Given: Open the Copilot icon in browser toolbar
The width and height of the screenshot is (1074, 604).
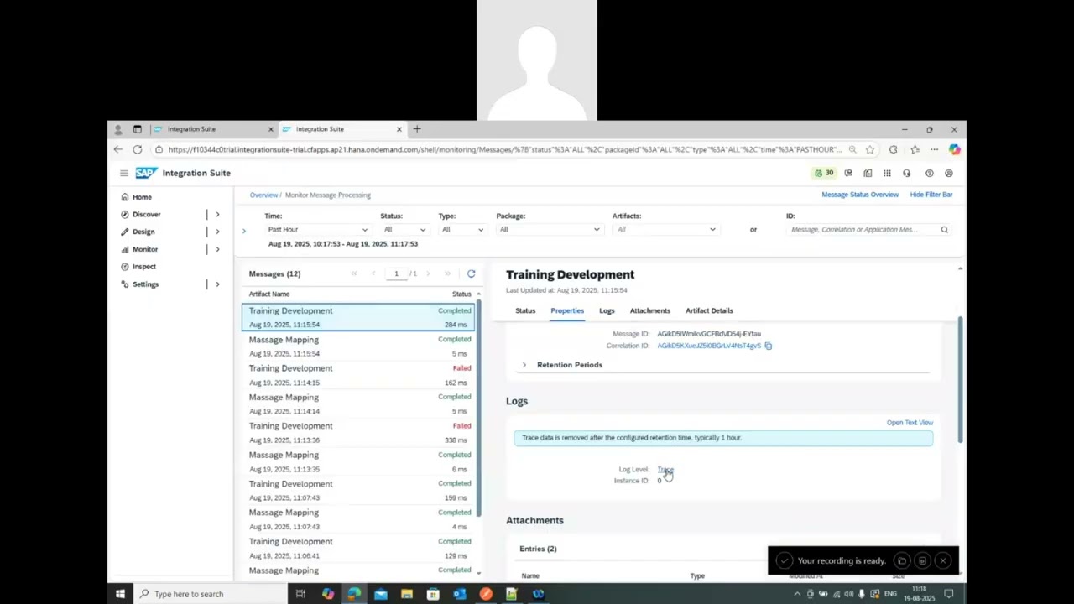Looking at the screenshot, I should [x=954, y=149].
